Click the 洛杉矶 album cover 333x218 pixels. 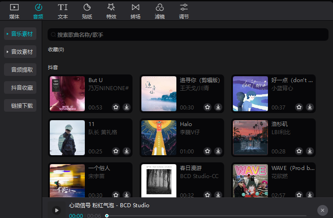coord(250,138)
